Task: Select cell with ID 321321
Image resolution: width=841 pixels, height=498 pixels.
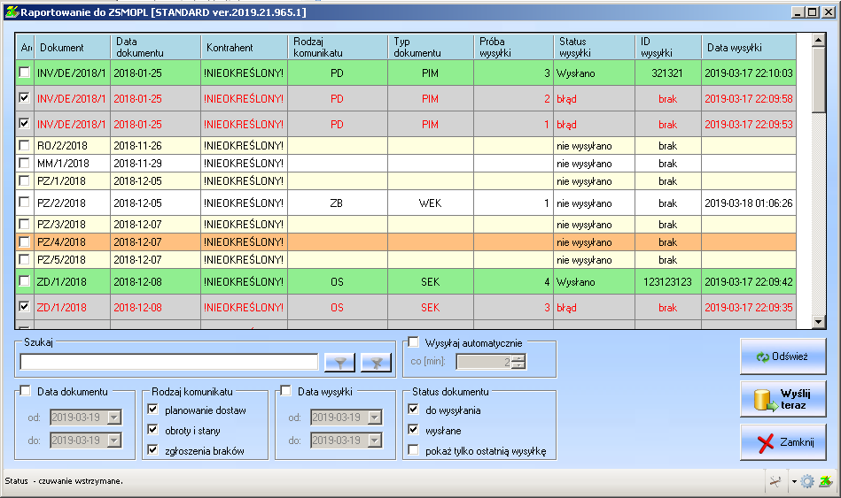Action: point(668,73)
